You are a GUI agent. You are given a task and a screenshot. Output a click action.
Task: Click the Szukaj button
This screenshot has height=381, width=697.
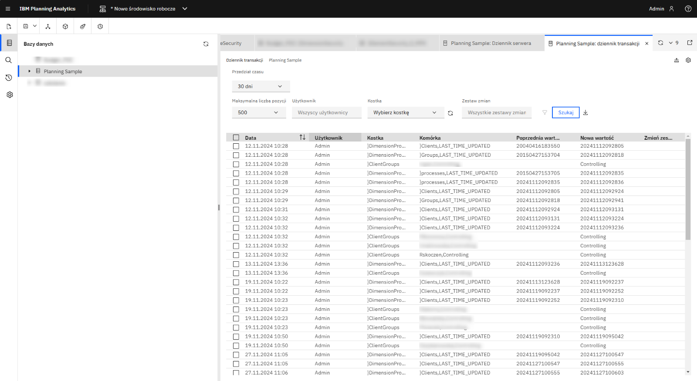pyautogui.click(x=565, y=112)
